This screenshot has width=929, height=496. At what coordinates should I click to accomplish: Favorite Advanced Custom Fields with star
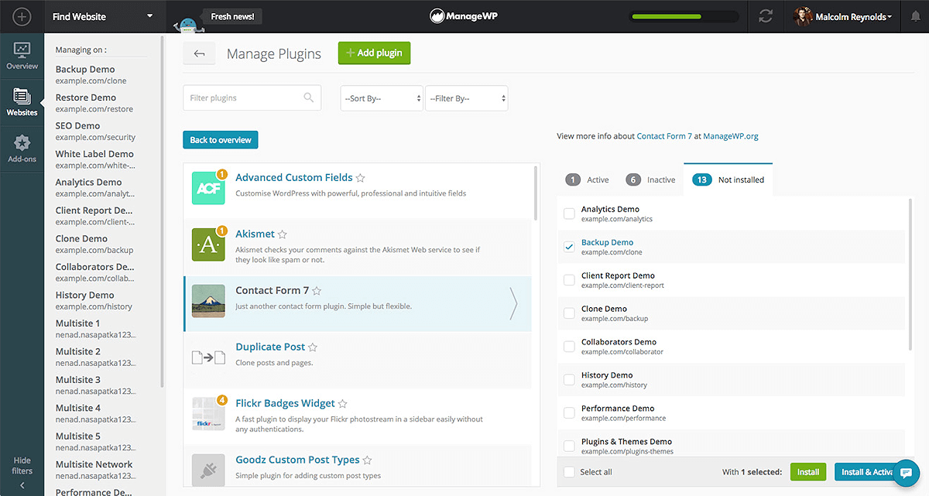coord(360,178)
